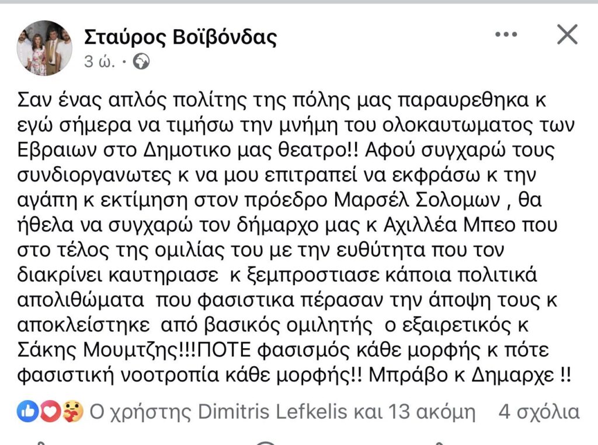Open the three-dots post options menu
The height and width of the screenshot is (445, 598).
[506, 35]
